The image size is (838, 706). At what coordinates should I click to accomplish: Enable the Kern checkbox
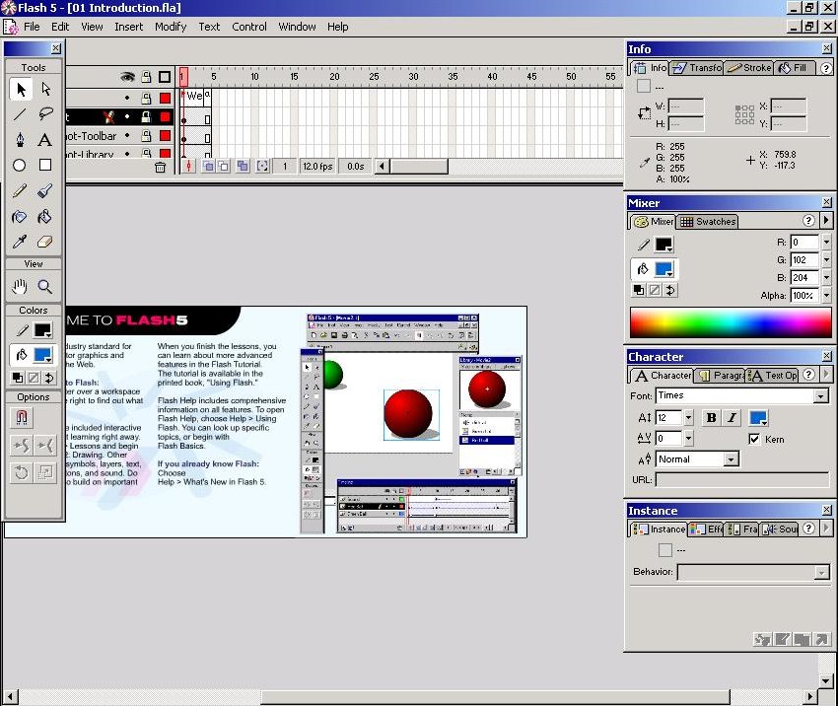(754, 439)
